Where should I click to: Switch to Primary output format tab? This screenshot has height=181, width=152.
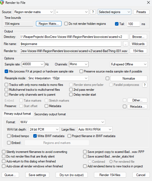coord(17,114)
